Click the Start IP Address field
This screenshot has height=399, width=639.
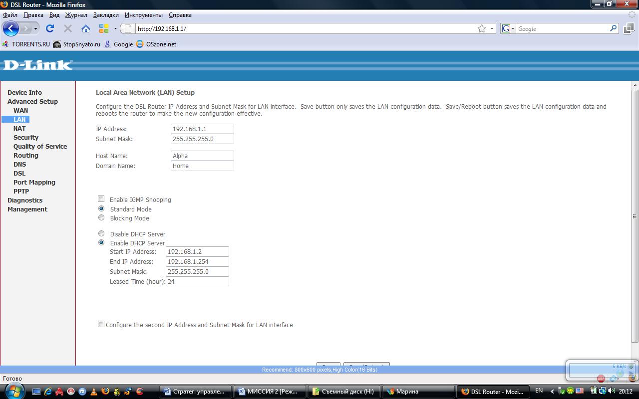point(197,251)
